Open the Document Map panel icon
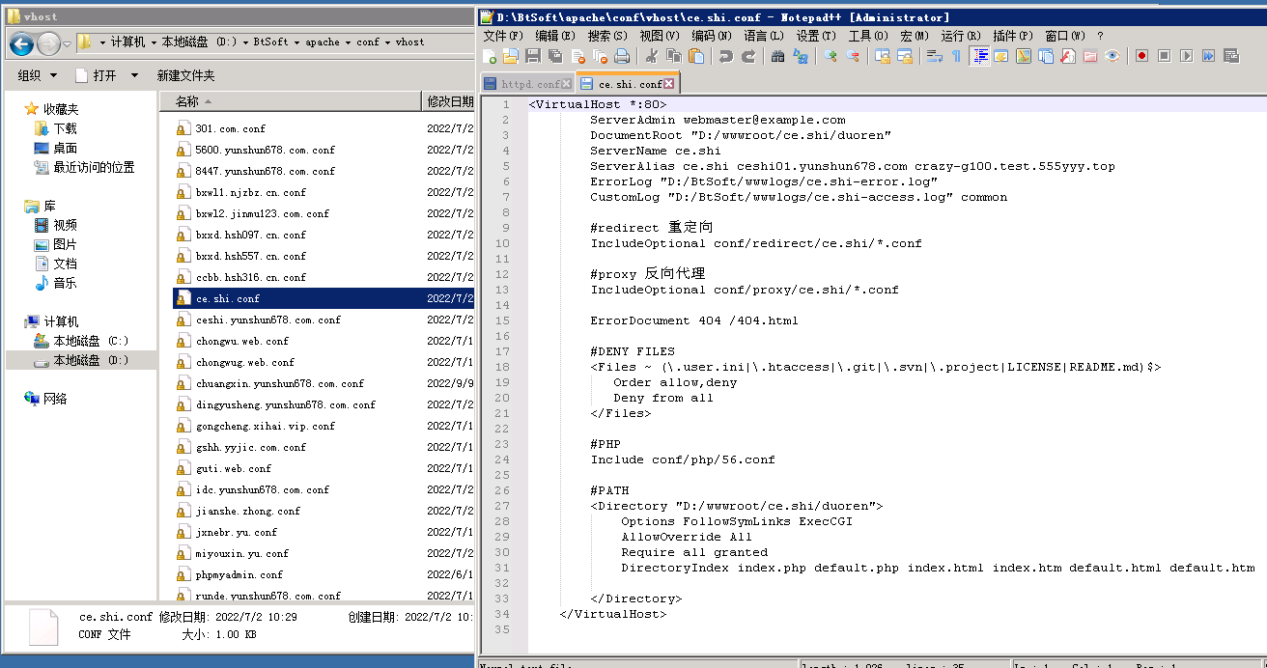Viewport: 1267px width, 668px height. tap(1024, 56)
